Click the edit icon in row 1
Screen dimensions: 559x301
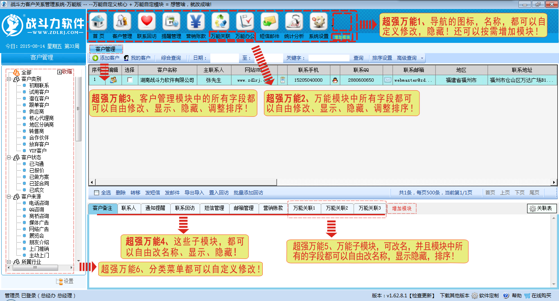pyautogui.click(x=113, y=80)
